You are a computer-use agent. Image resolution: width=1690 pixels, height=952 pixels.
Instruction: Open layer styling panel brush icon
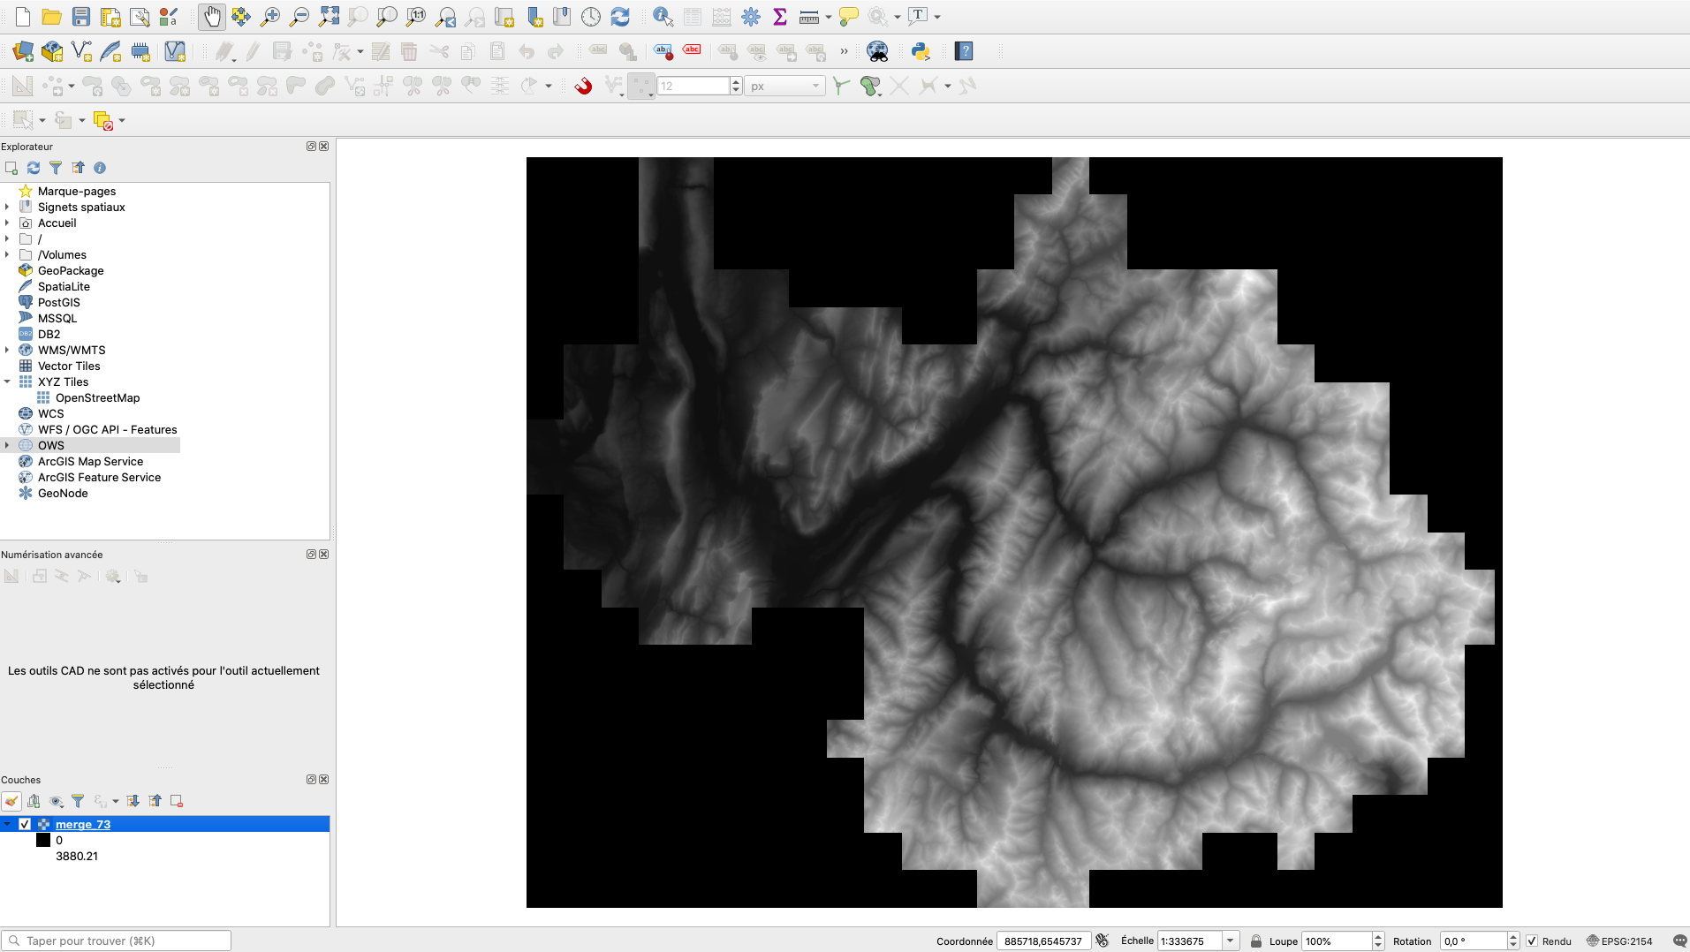(11, 801)
